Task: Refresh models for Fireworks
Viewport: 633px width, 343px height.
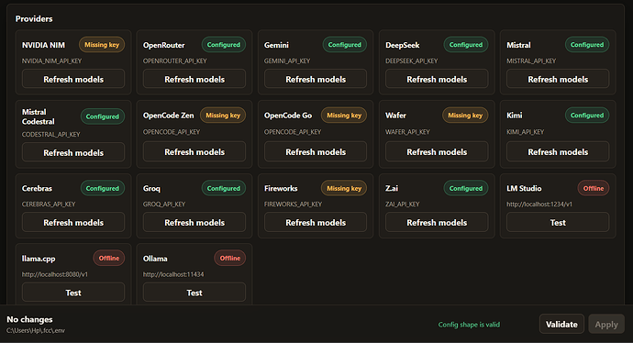Action: [x=316, y=222]
